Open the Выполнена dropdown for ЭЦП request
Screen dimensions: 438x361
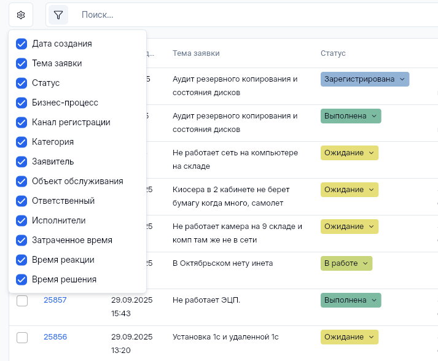pos(350,300)
